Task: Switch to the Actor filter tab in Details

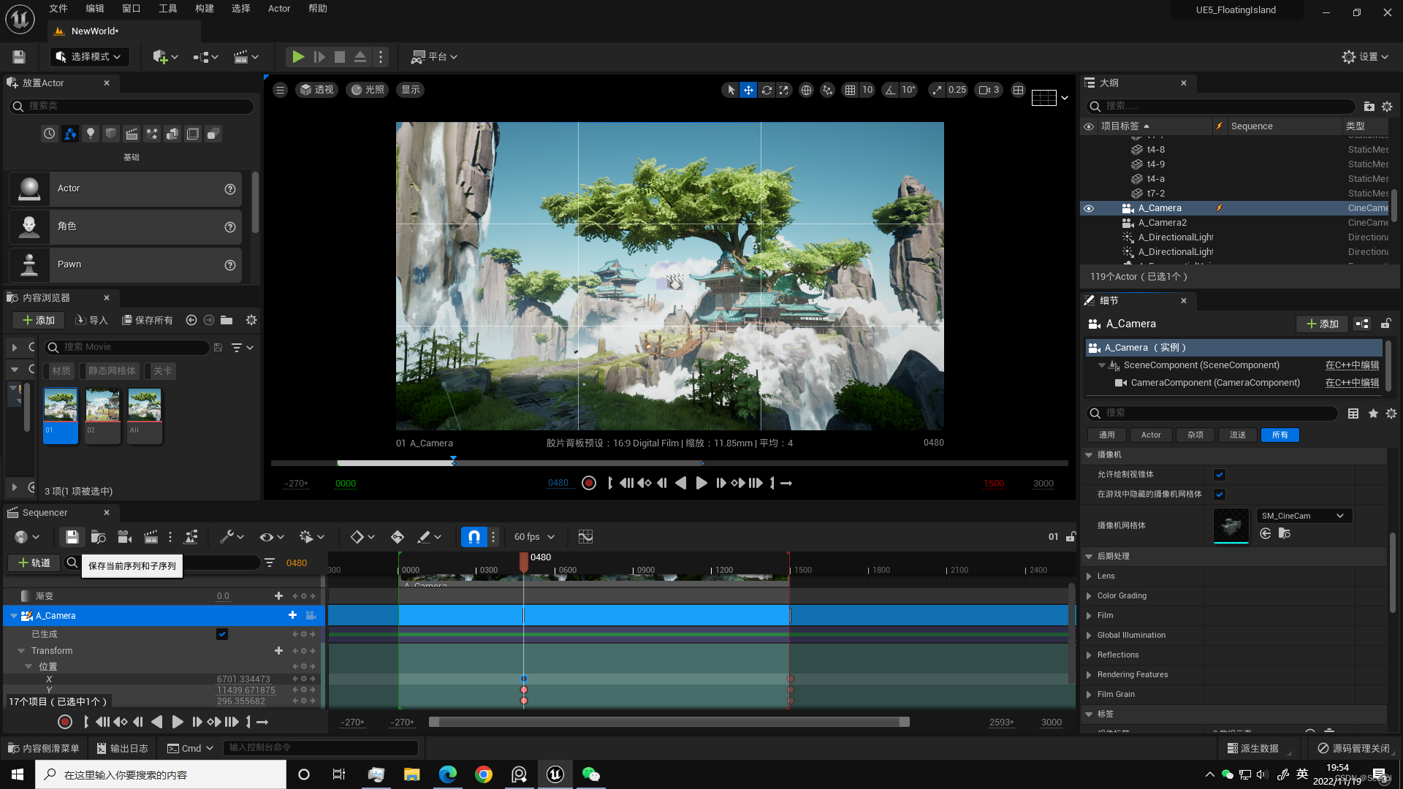Action: tap(1151, 435)
